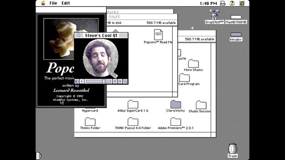Select the Thinkc Folder icon
Image resolution: width=285 pixels, height=160 pixels.
click(90, 122)
